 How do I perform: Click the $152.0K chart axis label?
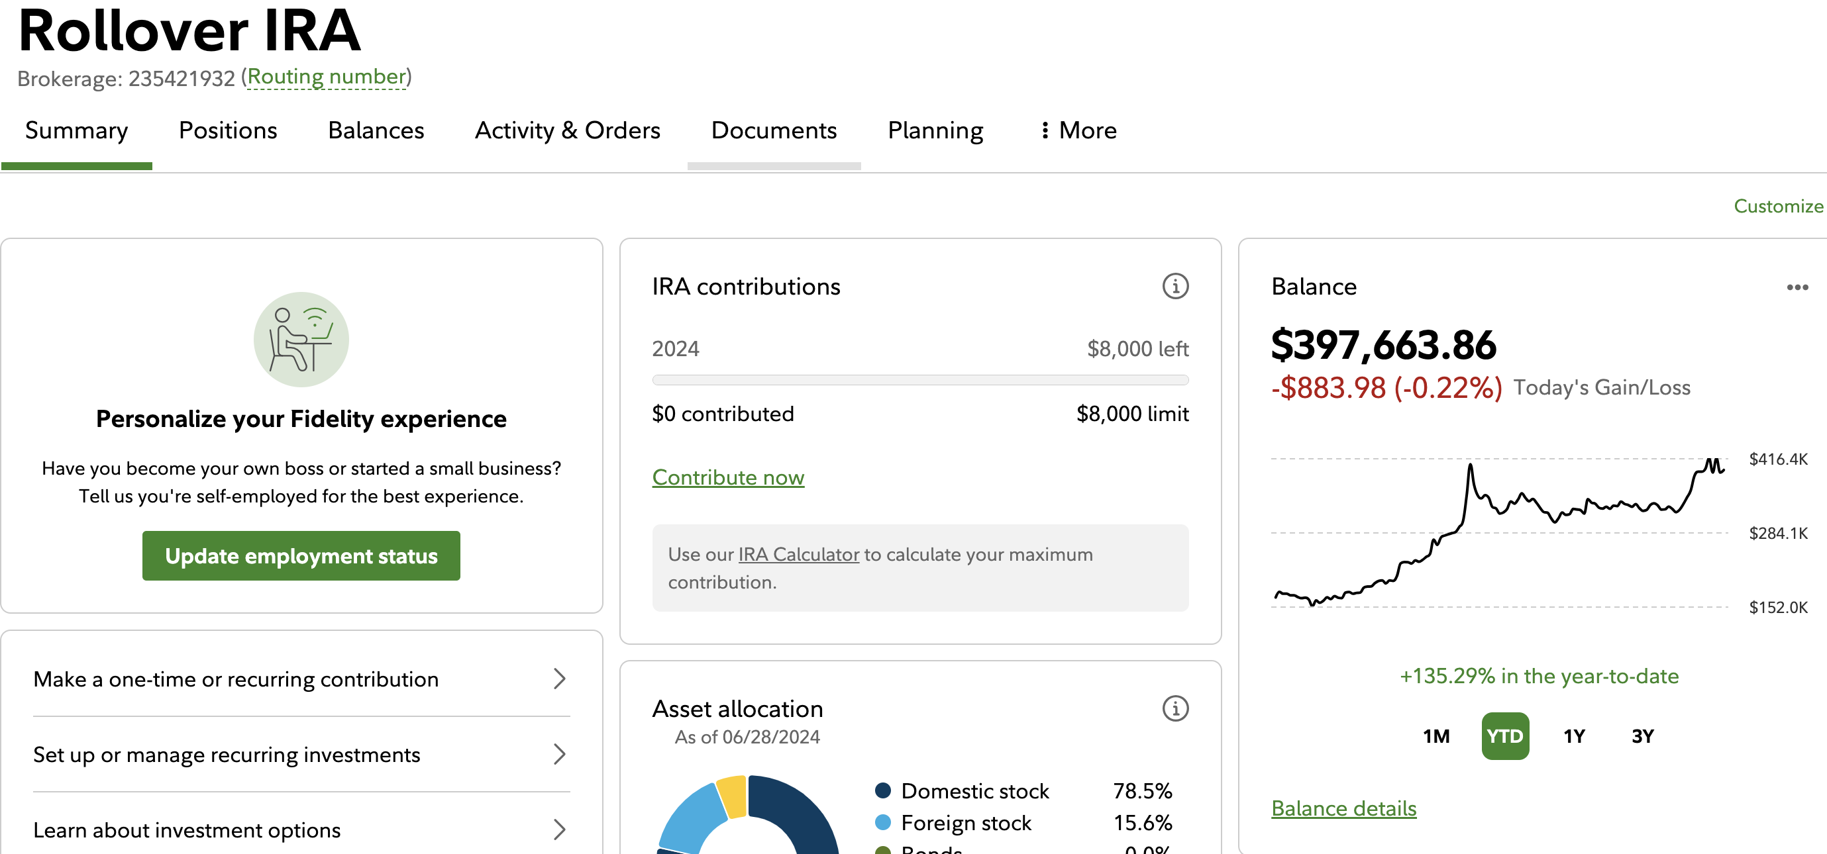1778,606
